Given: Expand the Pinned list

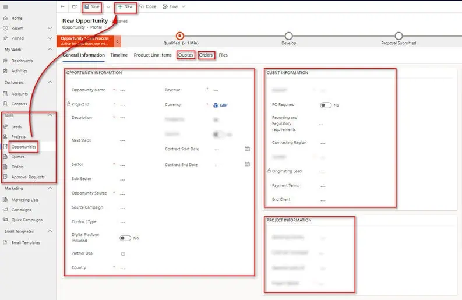Looking at the screenshot, I should 50,38.
